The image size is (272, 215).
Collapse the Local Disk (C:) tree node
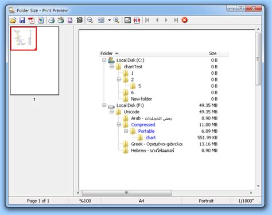point(104,60)
